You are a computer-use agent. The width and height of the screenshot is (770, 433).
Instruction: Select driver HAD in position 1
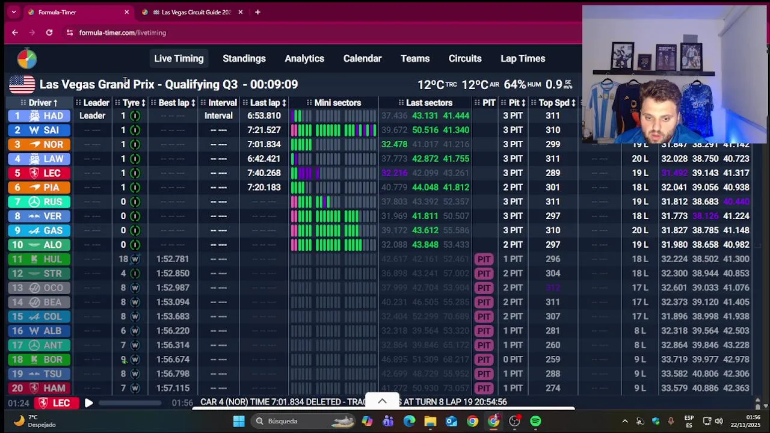point(39,116)
